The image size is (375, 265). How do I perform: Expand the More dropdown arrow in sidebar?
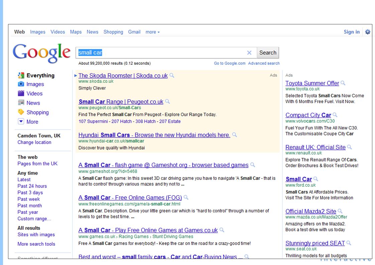coord(21,121)
